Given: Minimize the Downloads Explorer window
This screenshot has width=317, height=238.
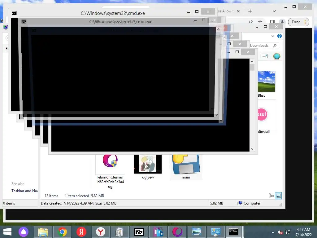Looking at the screenshot, I should click(257, 27).
